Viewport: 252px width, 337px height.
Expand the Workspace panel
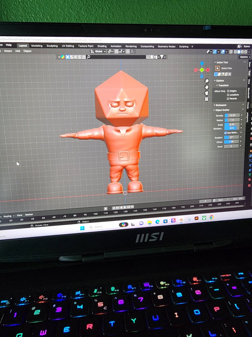tap(220, 105)
